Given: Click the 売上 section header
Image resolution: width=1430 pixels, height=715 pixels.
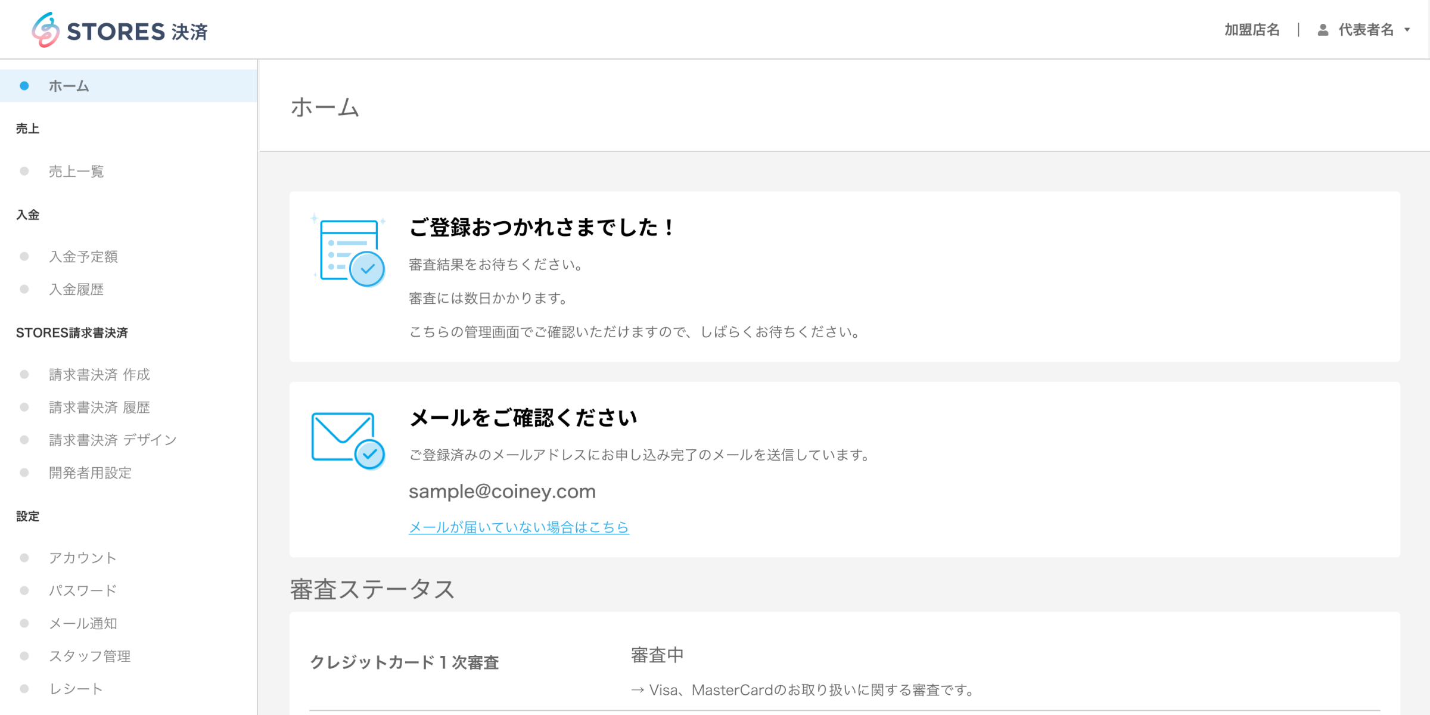Looking at the screenshot, I should 27,129.
